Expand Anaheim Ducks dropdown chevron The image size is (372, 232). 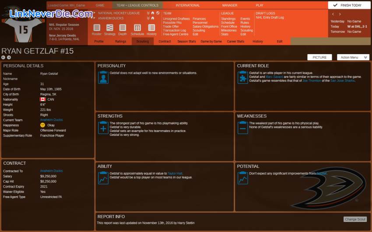click(148, 18)
